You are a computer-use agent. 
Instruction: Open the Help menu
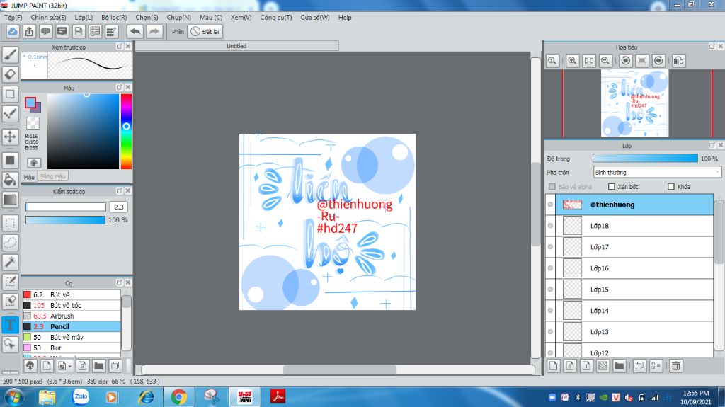(x=345, y=17)
